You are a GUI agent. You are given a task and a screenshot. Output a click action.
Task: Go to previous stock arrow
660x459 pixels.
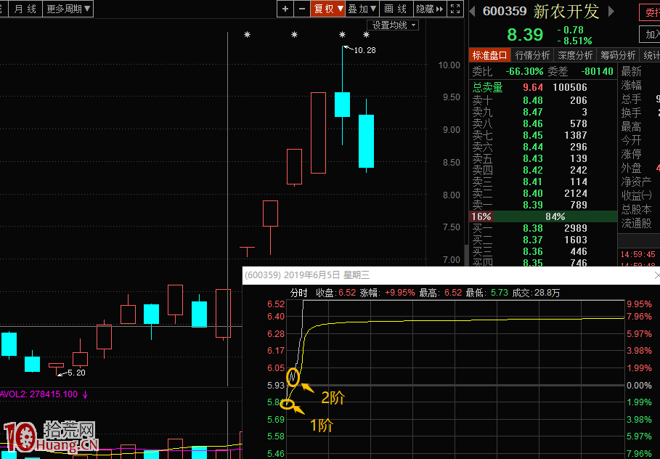pos(472,12)
